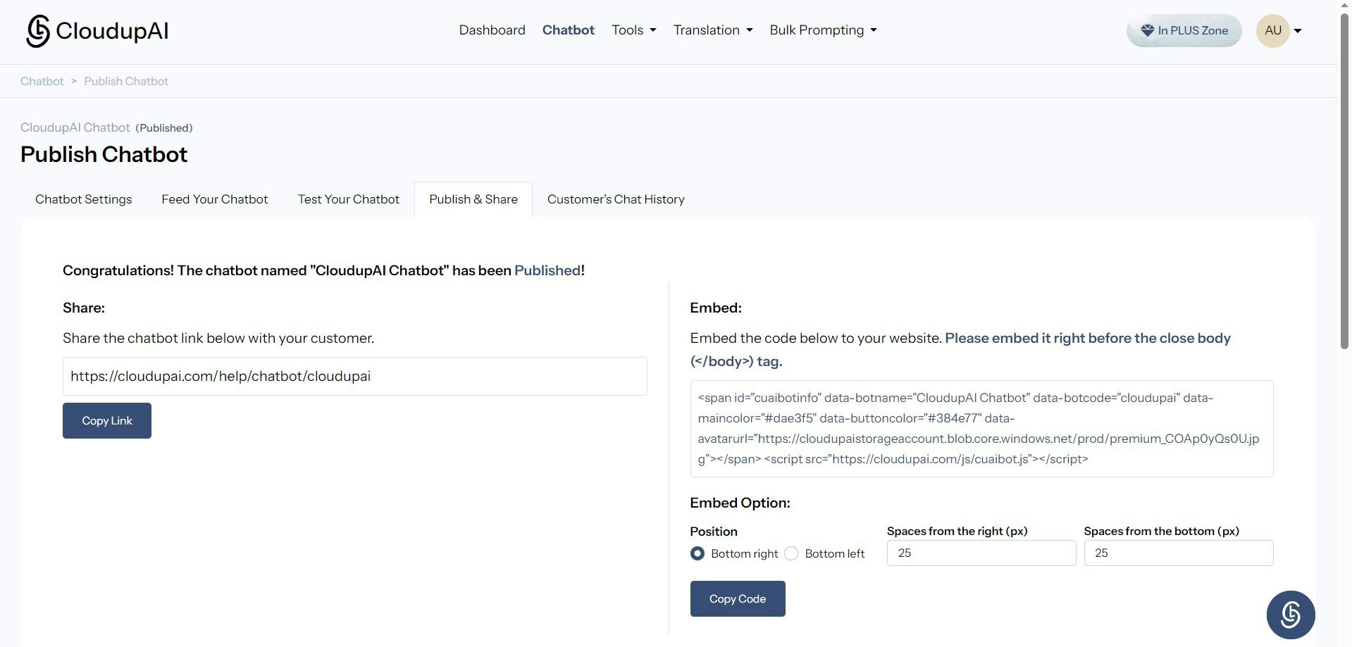
Task: Click the chatbot share link field
Action: [x=354, y=376]
